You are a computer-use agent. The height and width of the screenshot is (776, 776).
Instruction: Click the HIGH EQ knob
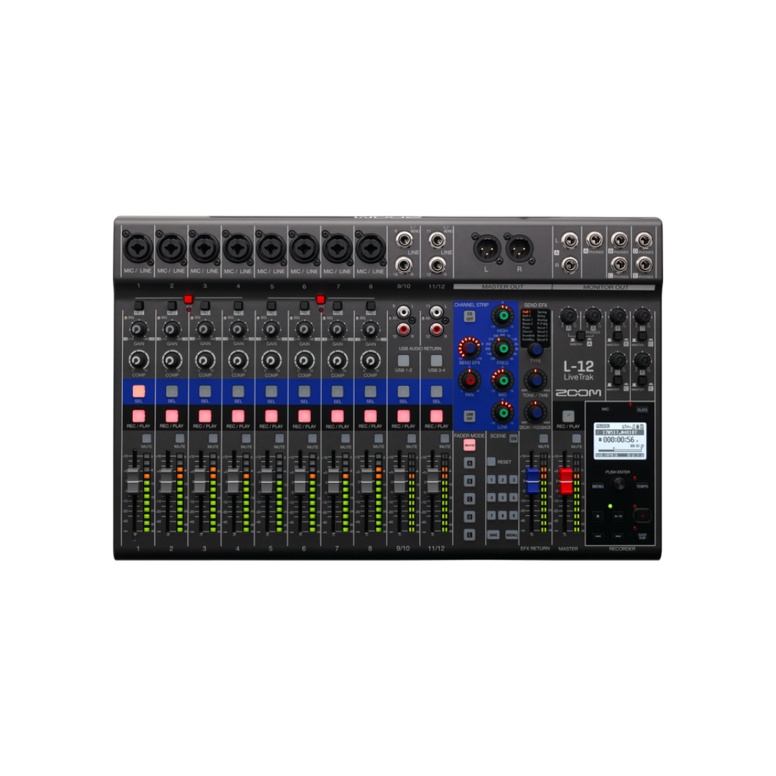pos(502,315)
